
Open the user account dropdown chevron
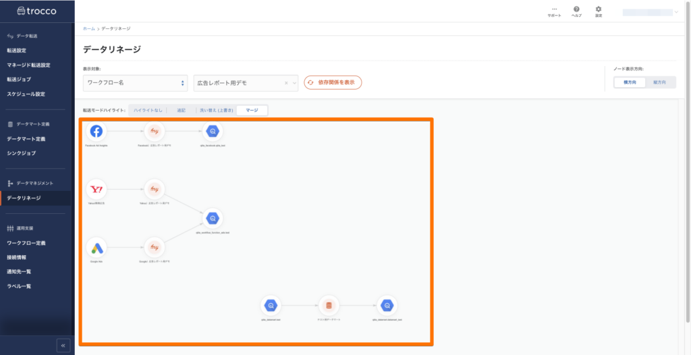pyautogui.click(x=676, y=11)
